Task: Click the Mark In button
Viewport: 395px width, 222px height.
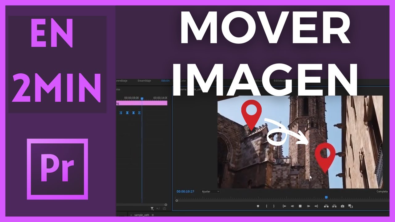Action: click(x=266, y=206)
